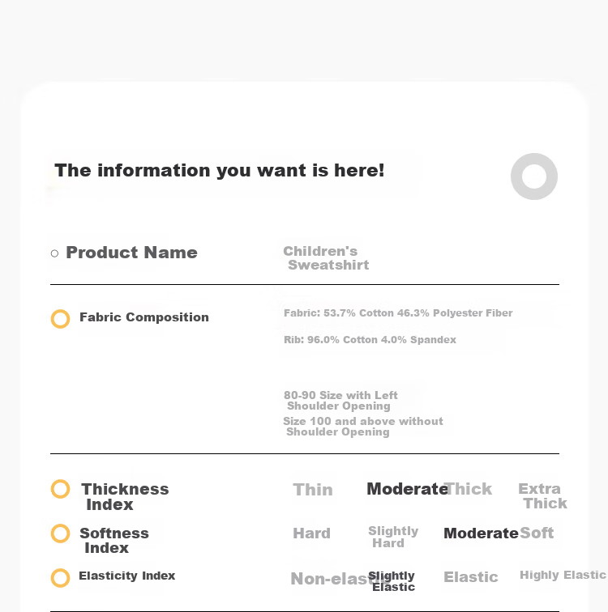This screenshot has height=612, width=608.
Task: Click the 80-90 Size Shoulder Opening note
Action: tap(340, 401)
